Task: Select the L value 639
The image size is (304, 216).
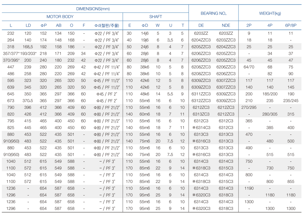Action: pyautogui.click(x=11, y=87)
